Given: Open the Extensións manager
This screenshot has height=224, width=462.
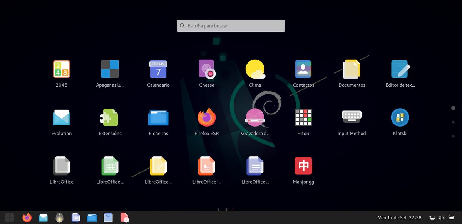Looking at the screenshot, I should pyautogui.click(x=110, y=117).
